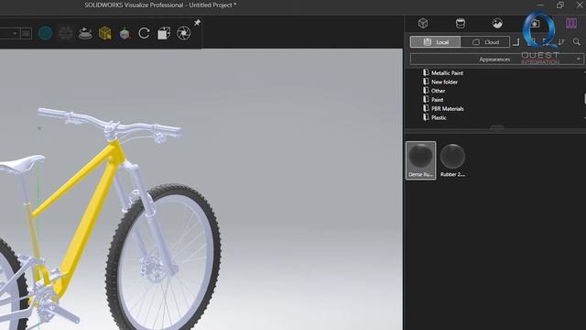
Task: Restore down the application window
Action: click(x=559, y=5)
